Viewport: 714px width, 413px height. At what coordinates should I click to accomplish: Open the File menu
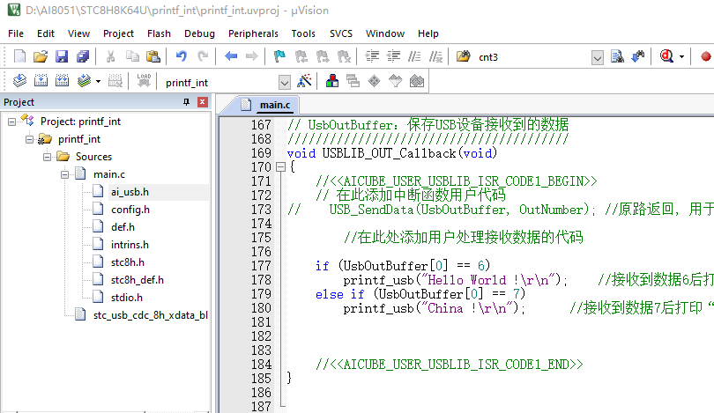click(16, 33)
